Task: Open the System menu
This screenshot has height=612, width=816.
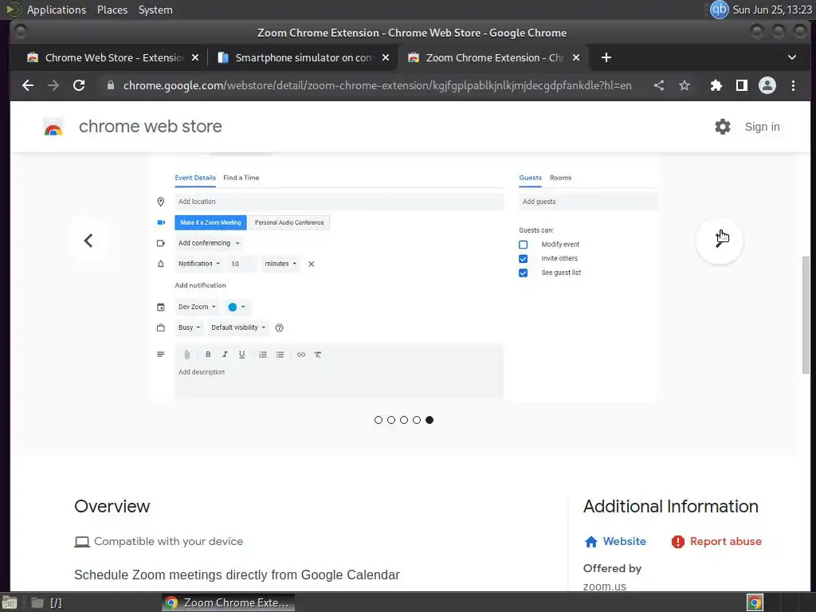Action: pyautogui.click(x=155, y=10)
